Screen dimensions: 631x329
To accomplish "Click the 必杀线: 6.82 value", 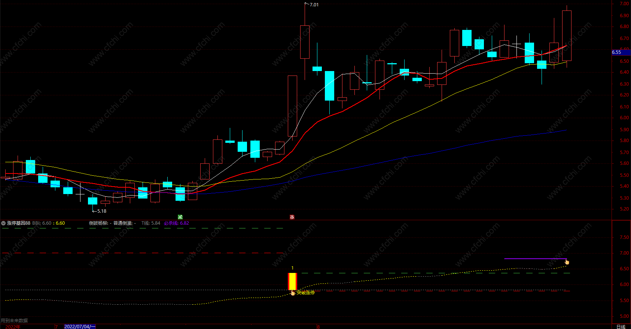I will [176, 223].
